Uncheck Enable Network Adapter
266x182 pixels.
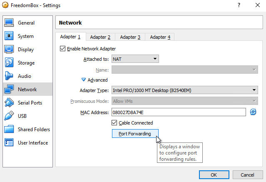click(x=62, y=49)
